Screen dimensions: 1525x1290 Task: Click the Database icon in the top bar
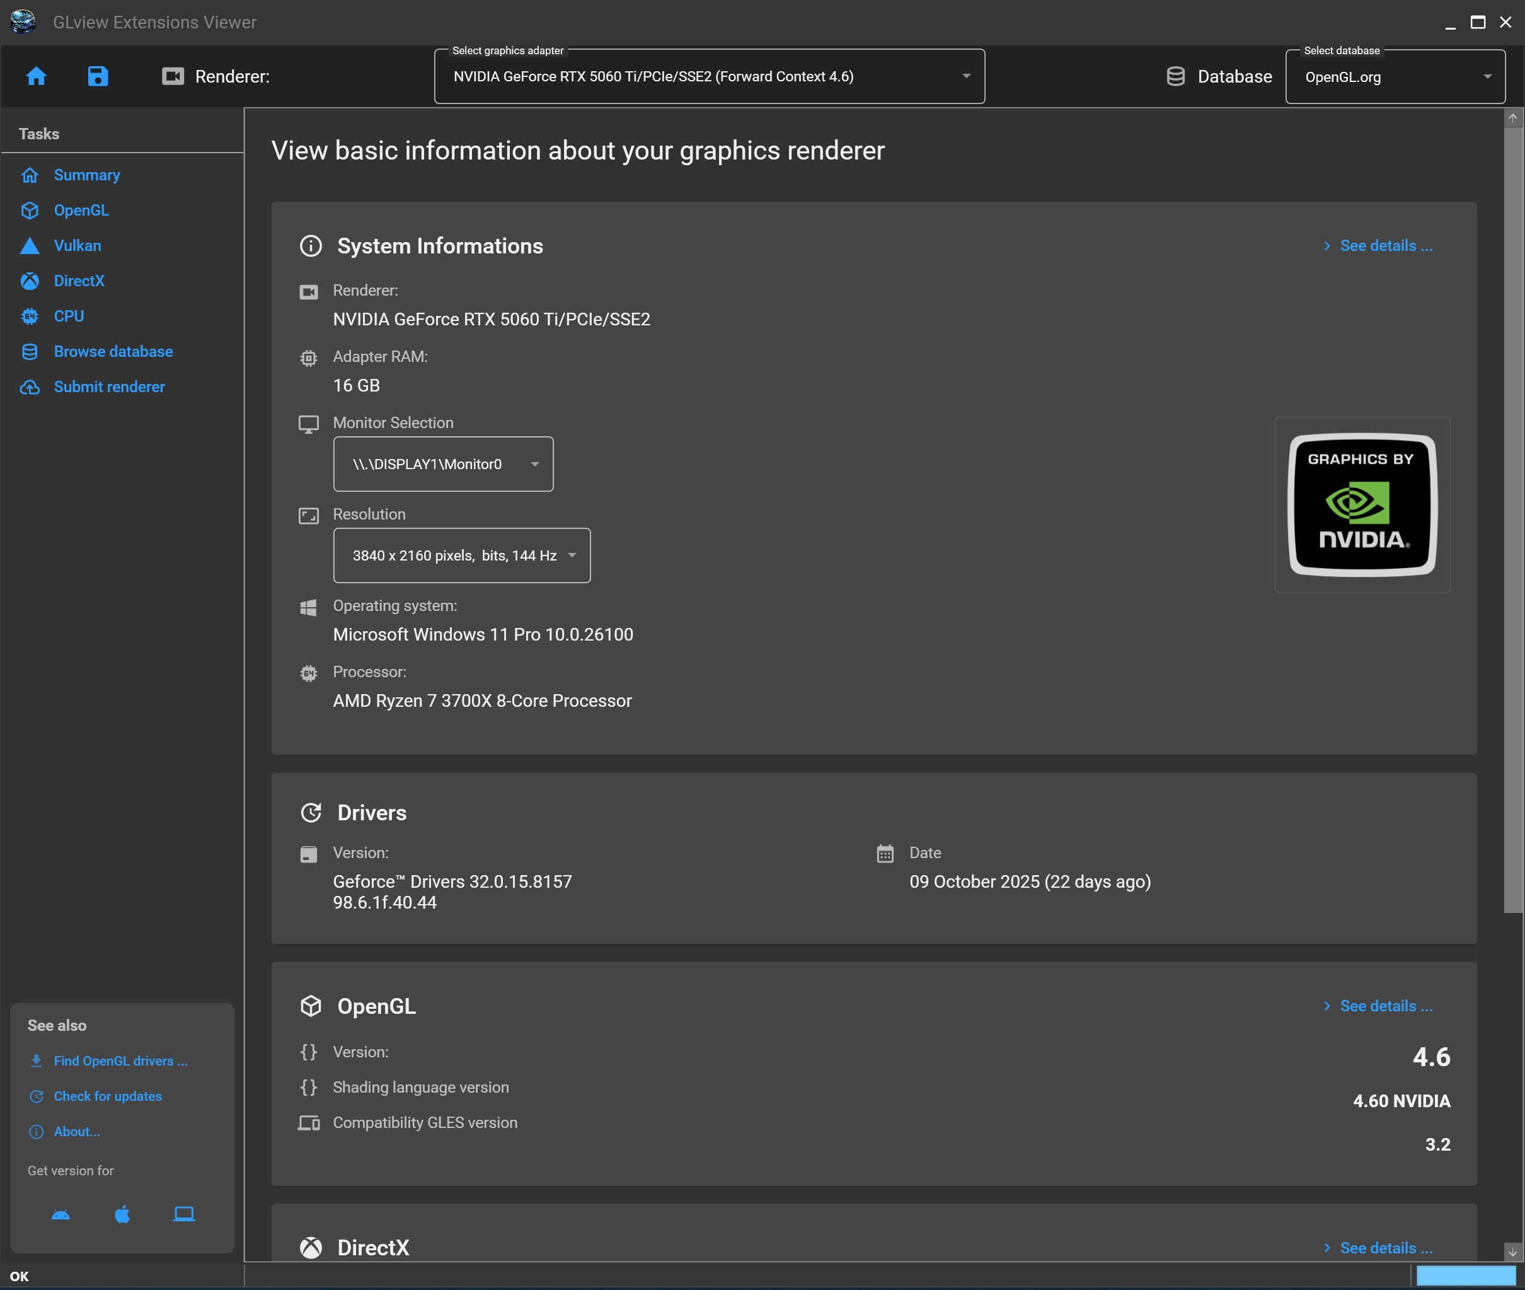(x=1175, y=76)
